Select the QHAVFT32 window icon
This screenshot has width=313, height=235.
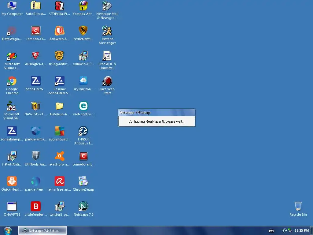(12, 207)
